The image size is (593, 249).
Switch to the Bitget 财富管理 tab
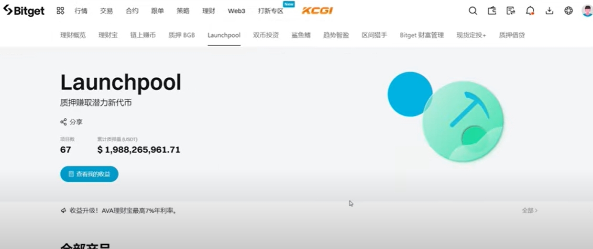(x=422, y=35)
